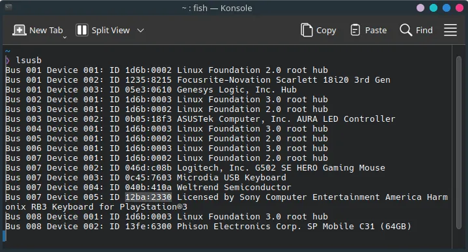The image size is (468, 252).
Task: Click ASUSTek AURA LED Controller line
Action: click(x=200, y=119)
